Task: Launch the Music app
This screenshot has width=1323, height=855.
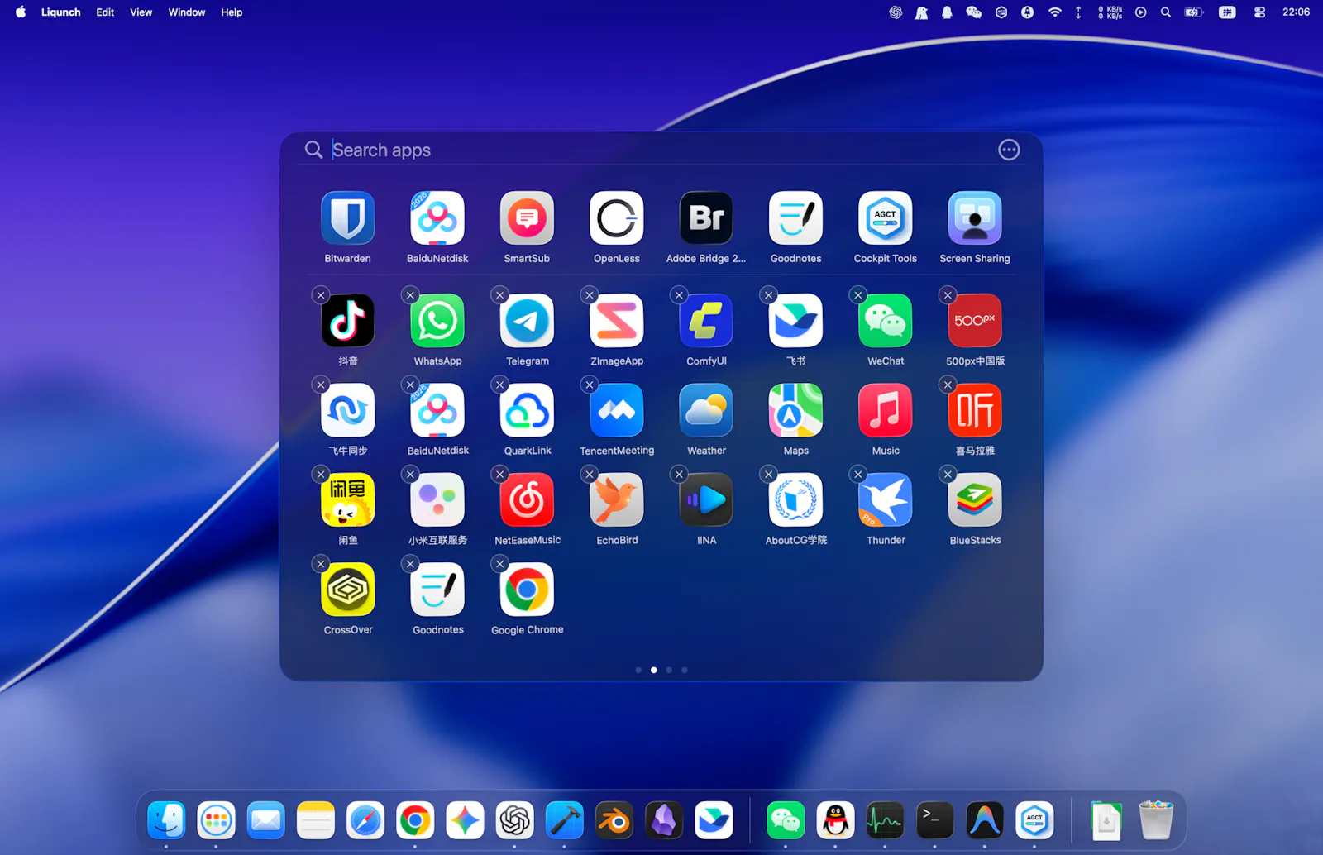Action: click(x=886, y=410)
